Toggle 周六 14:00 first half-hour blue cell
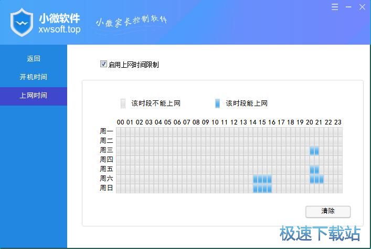371x249 pixels. 256,179
